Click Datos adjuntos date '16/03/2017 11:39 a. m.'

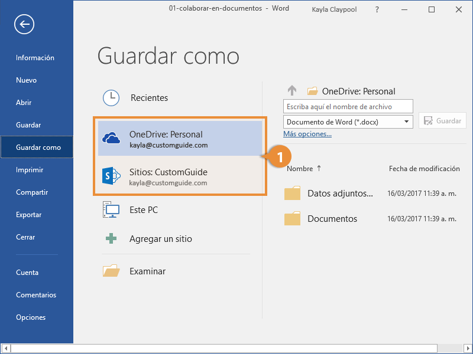click(422, 194)
